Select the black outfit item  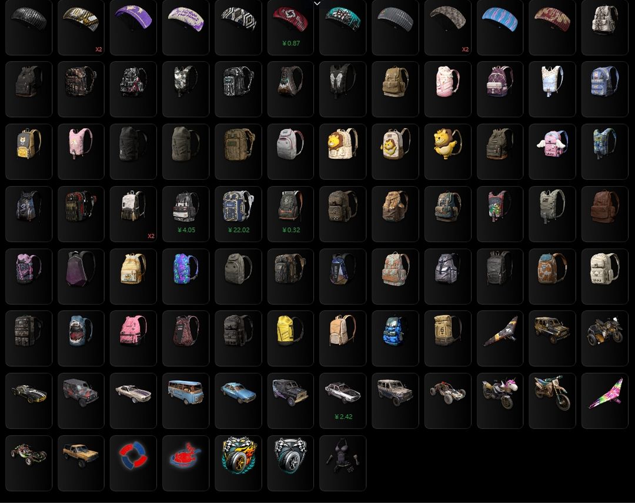click(343, 463)
